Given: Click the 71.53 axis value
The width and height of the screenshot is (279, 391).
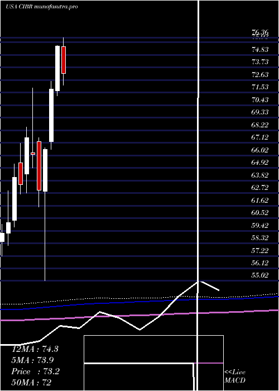Looking at the screenshot, I should [x=260, y=87].
